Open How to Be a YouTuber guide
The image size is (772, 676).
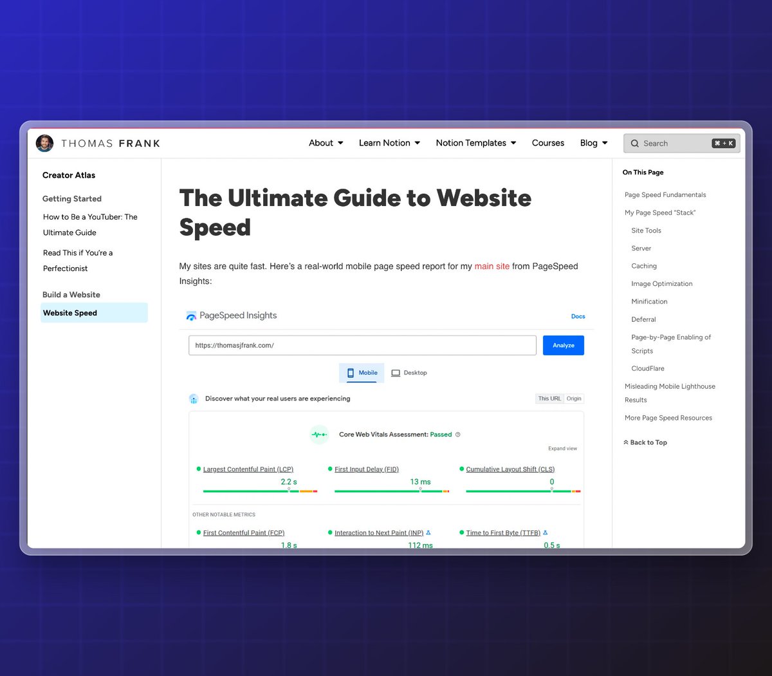click(x=90, y=225)
